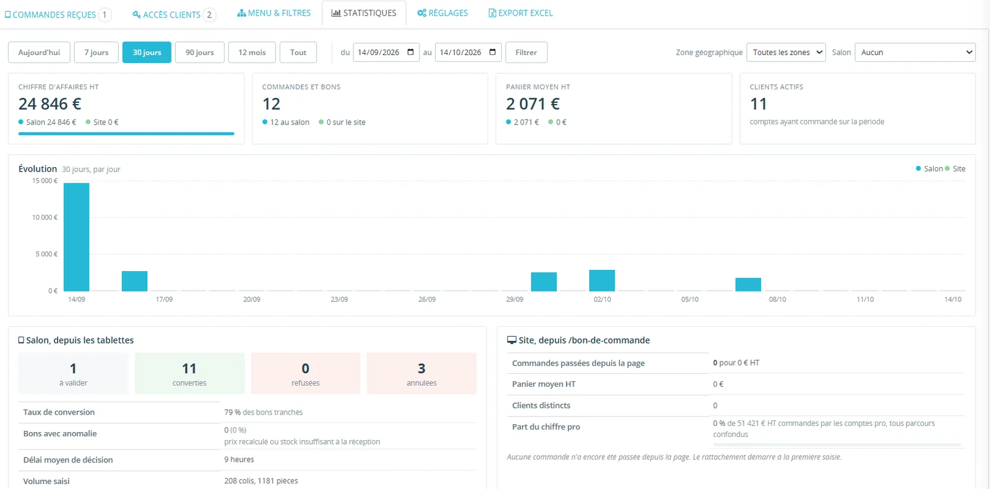Click the bar chart icon before Statistiques
The width and height of the screenshot is (990, 489).
pyautogui.click(x=336, y=13)
